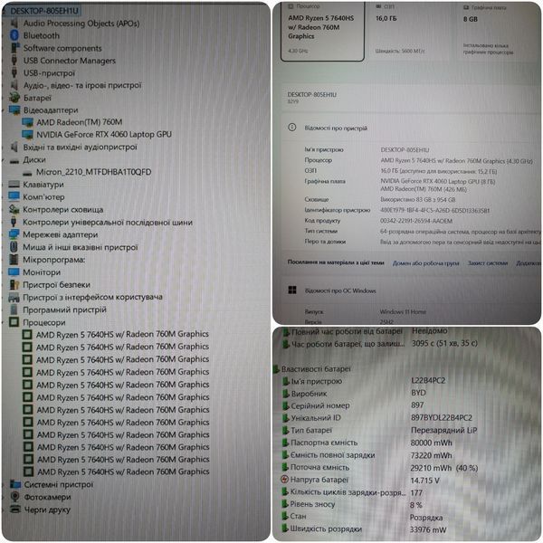The width and height of the screenshot is (543, 543).
Task: Select the Час роботи батареї, що залишився row
Action: (380, 344)
